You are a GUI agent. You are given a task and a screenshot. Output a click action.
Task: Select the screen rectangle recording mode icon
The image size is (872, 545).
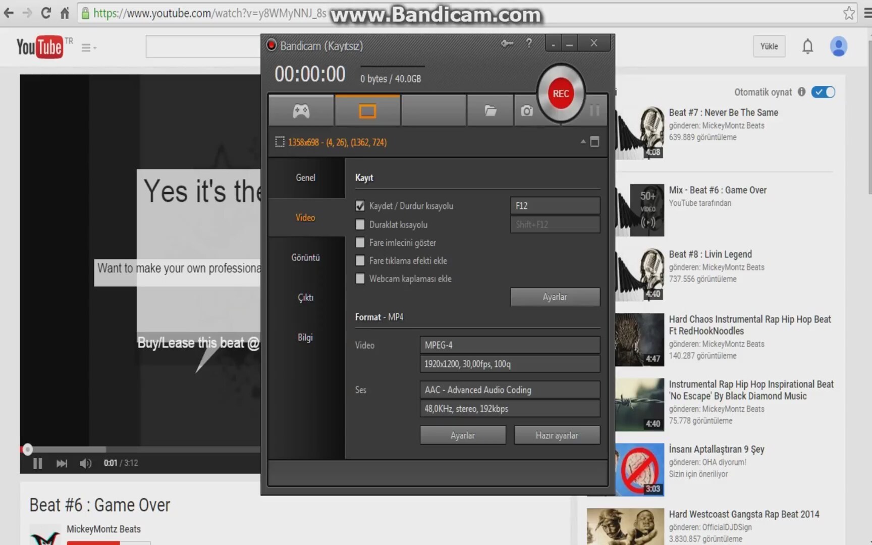(x=367, y=111)
